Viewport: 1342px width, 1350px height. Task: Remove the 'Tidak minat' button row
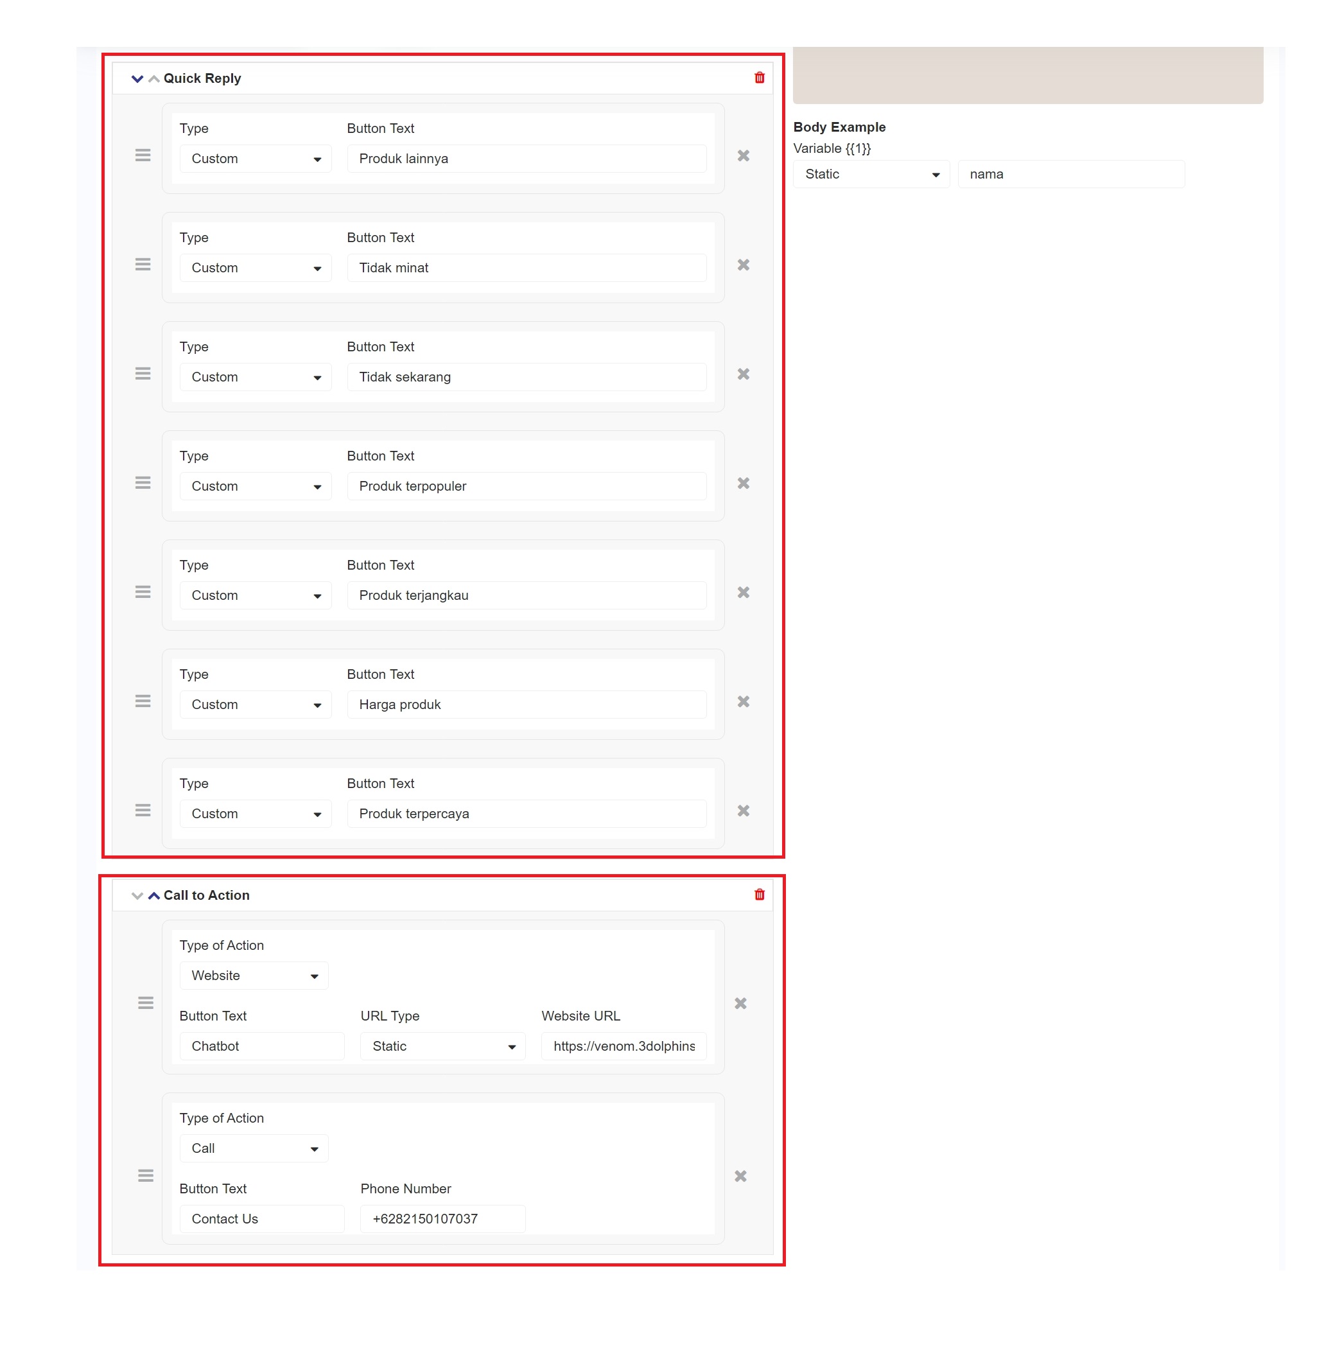(x=744, y=265)
